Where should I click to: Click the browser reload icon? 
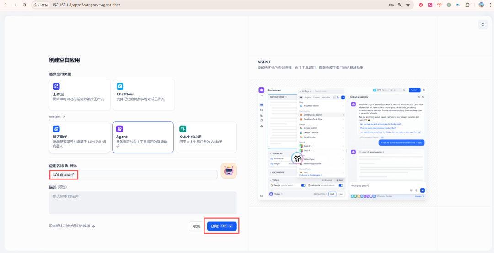(24, 5)
